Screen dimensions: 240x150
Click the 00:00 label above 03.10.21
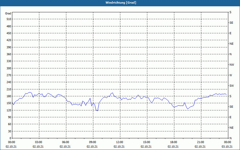(x=228, y=142)
